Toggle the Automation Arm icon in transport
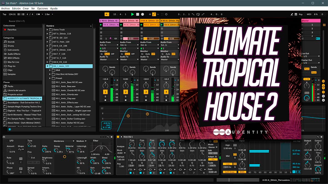This screenshot has height=184, width=328. pos(154,14)
